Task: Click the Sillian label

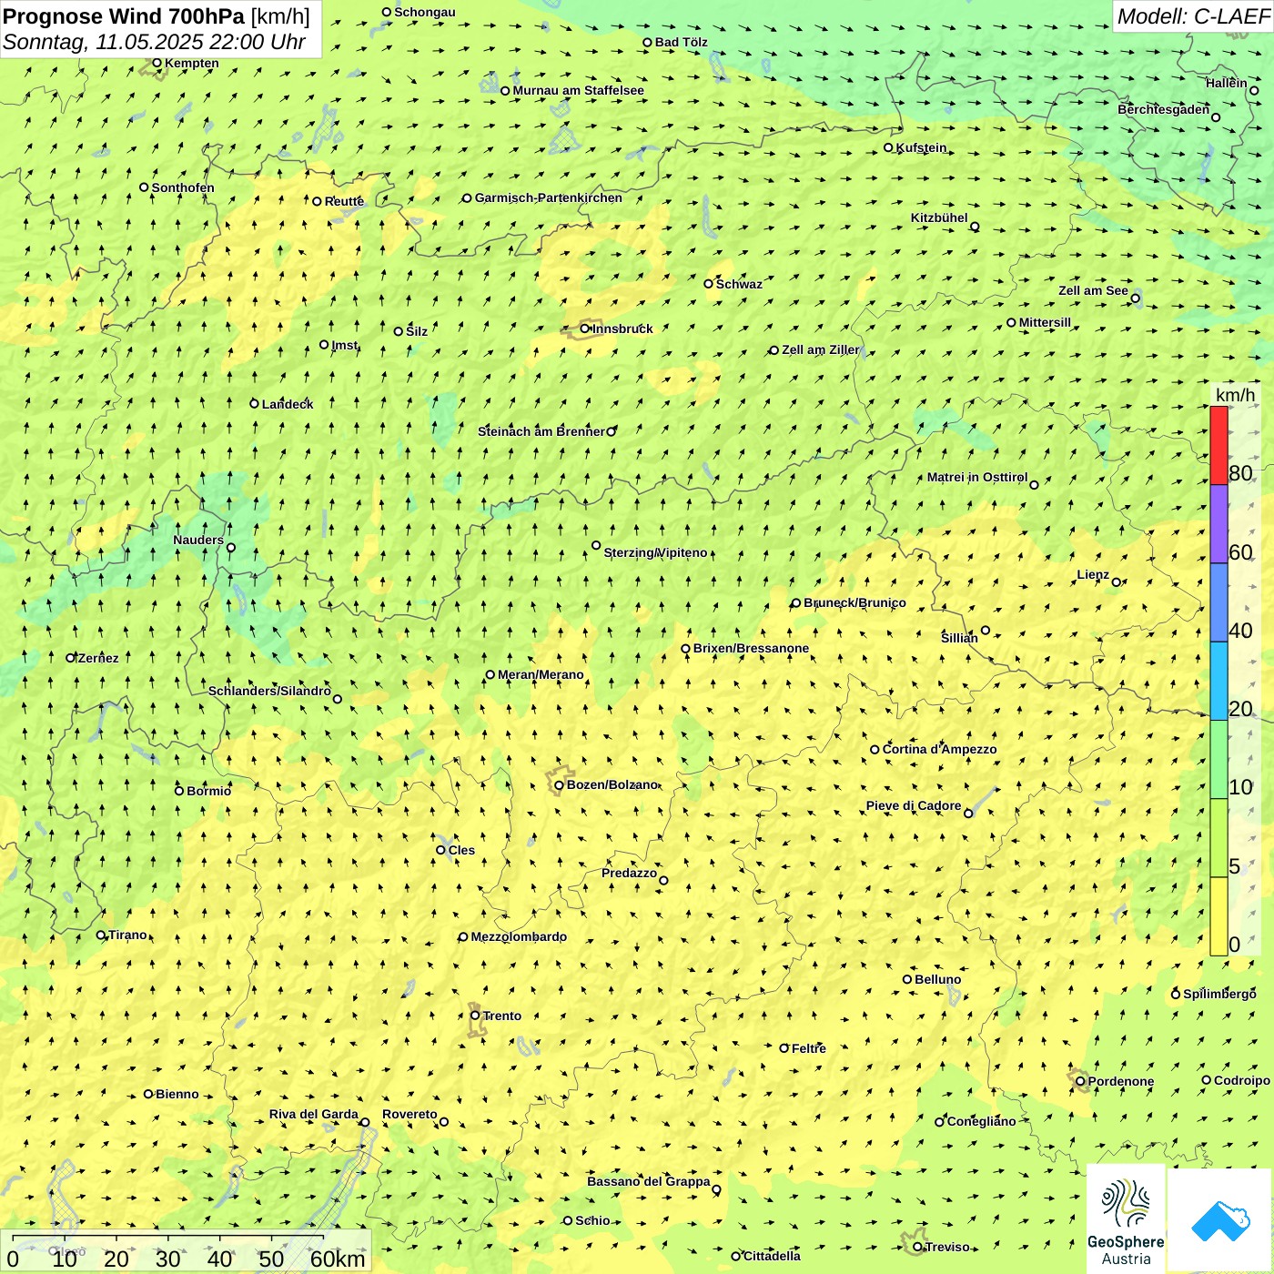Action: point(959,638)
